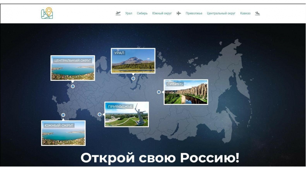Click map marker above Южный округ card
This screenshot has width=306, height=170.
click(63, 115)
